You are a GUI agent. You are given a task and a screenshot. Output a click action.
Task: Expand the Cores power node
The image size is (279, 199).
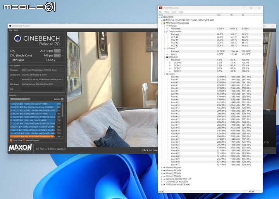[167, 54]
